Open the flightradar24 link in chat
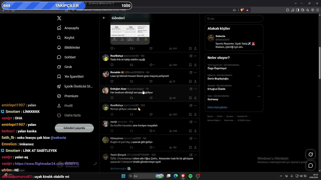The image size is (321, 180). [47, 164]
